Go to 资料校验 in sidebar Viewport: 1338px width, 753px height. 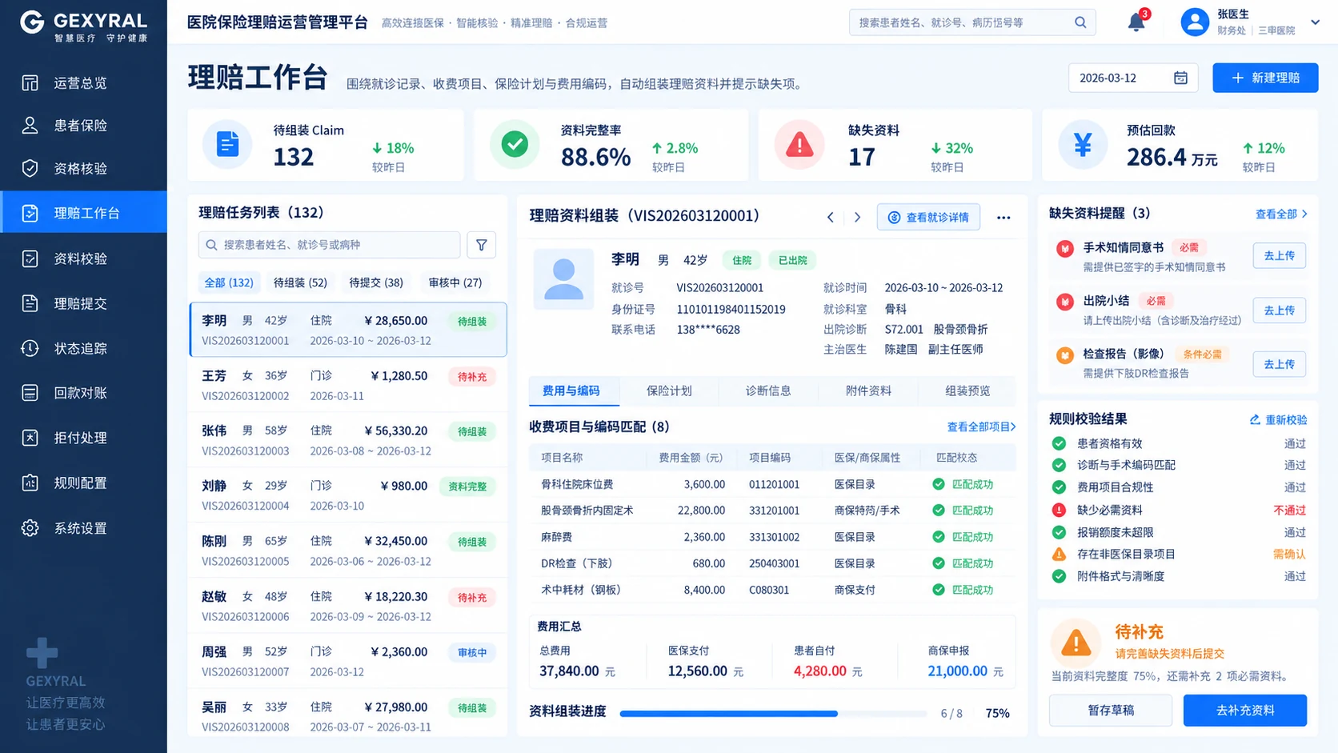coord(83,258)
